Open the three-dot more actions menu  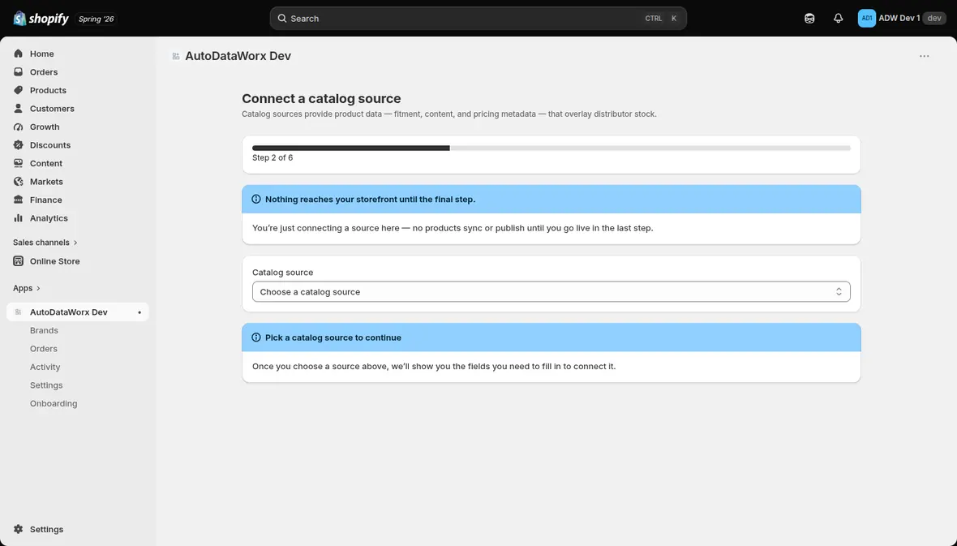(x=924, y=56)
